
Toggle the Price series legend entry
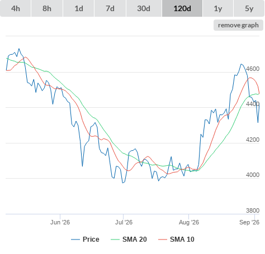pos(85,239)
